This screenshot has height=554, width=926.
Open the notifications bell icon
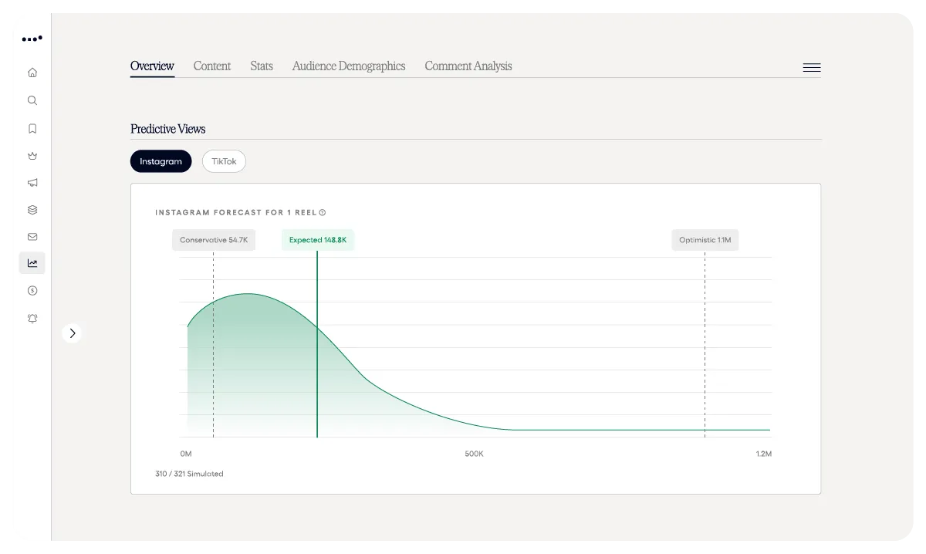(32, 319)
